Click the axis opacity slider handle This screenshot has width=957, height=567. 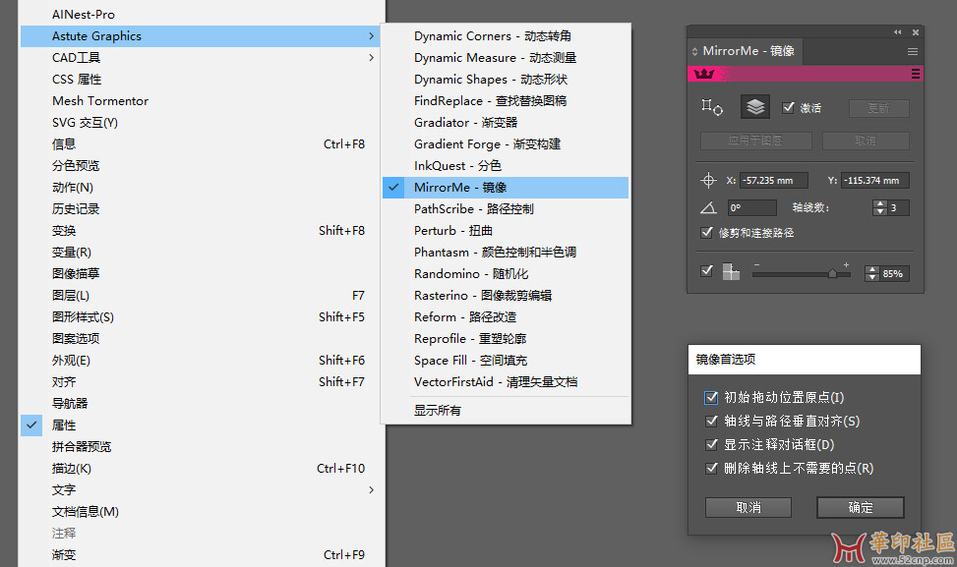(832, 274)
